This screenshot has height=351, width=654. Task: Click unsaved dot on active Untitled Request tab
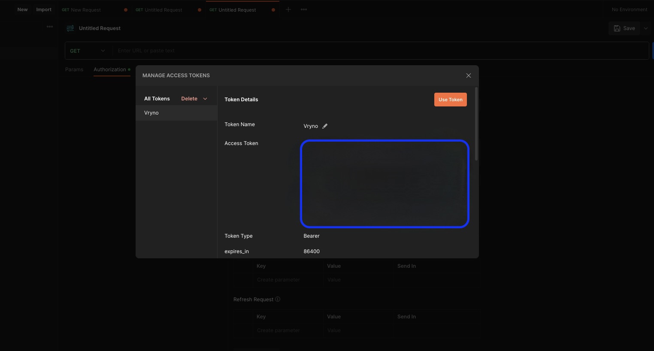click(273, 10)
